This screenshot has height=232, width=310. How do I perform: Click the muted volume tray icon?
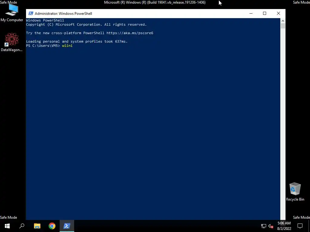[x=271, y=226]
